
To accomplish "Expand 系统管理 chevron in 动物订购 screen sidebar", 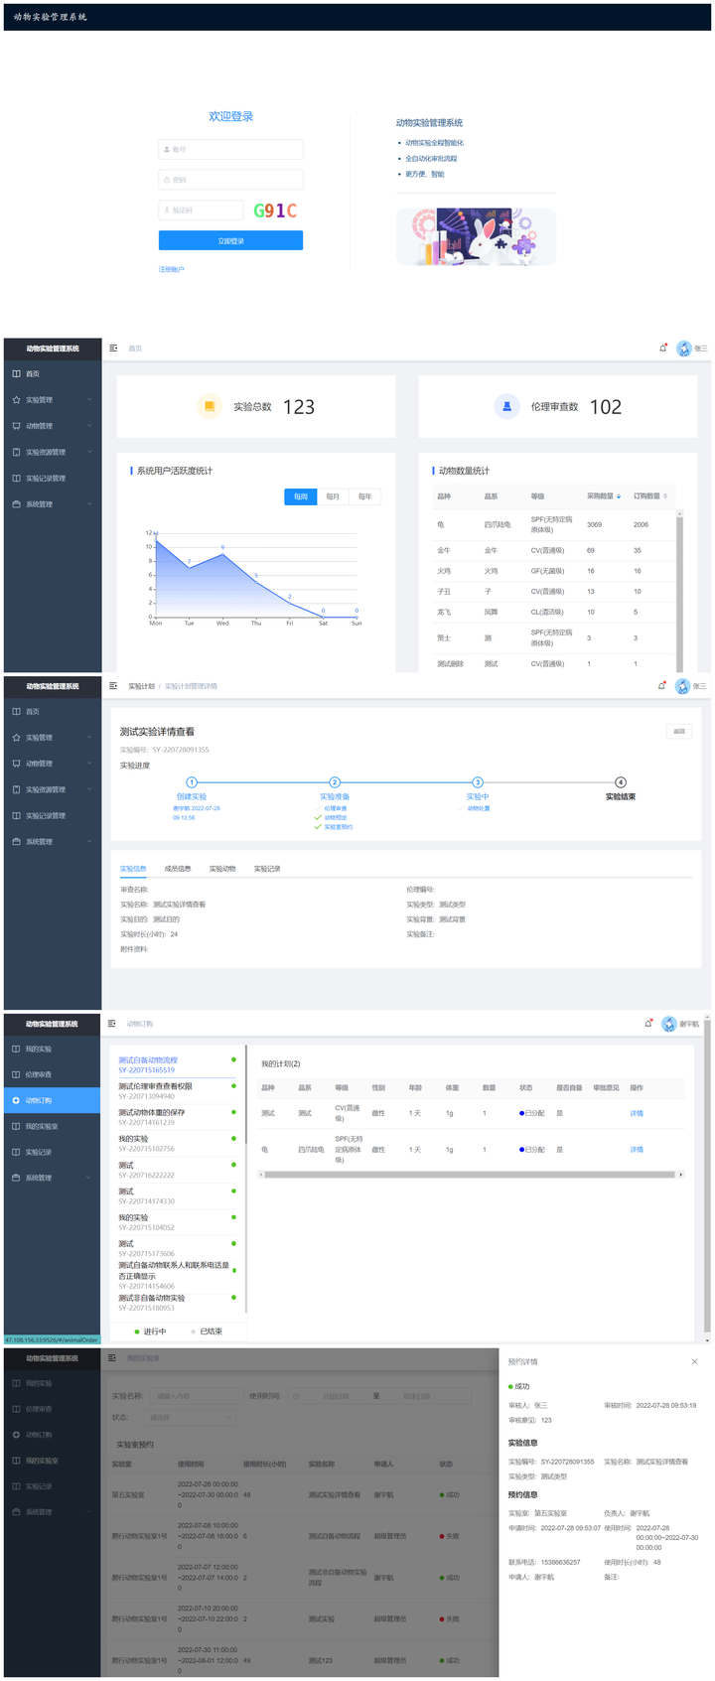I will (89, 1178).
